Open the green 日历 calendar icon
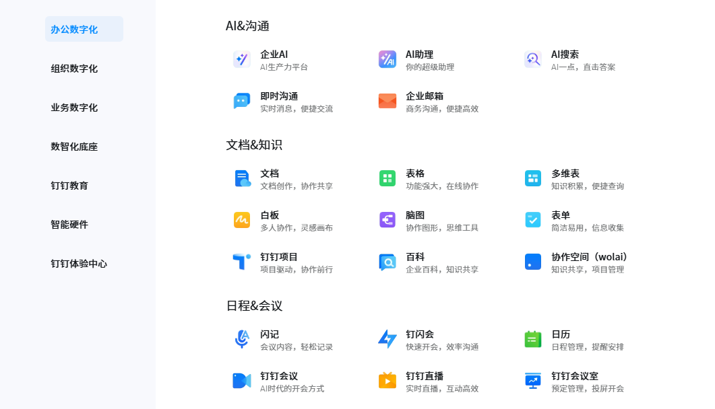 (x=532, y=340)
